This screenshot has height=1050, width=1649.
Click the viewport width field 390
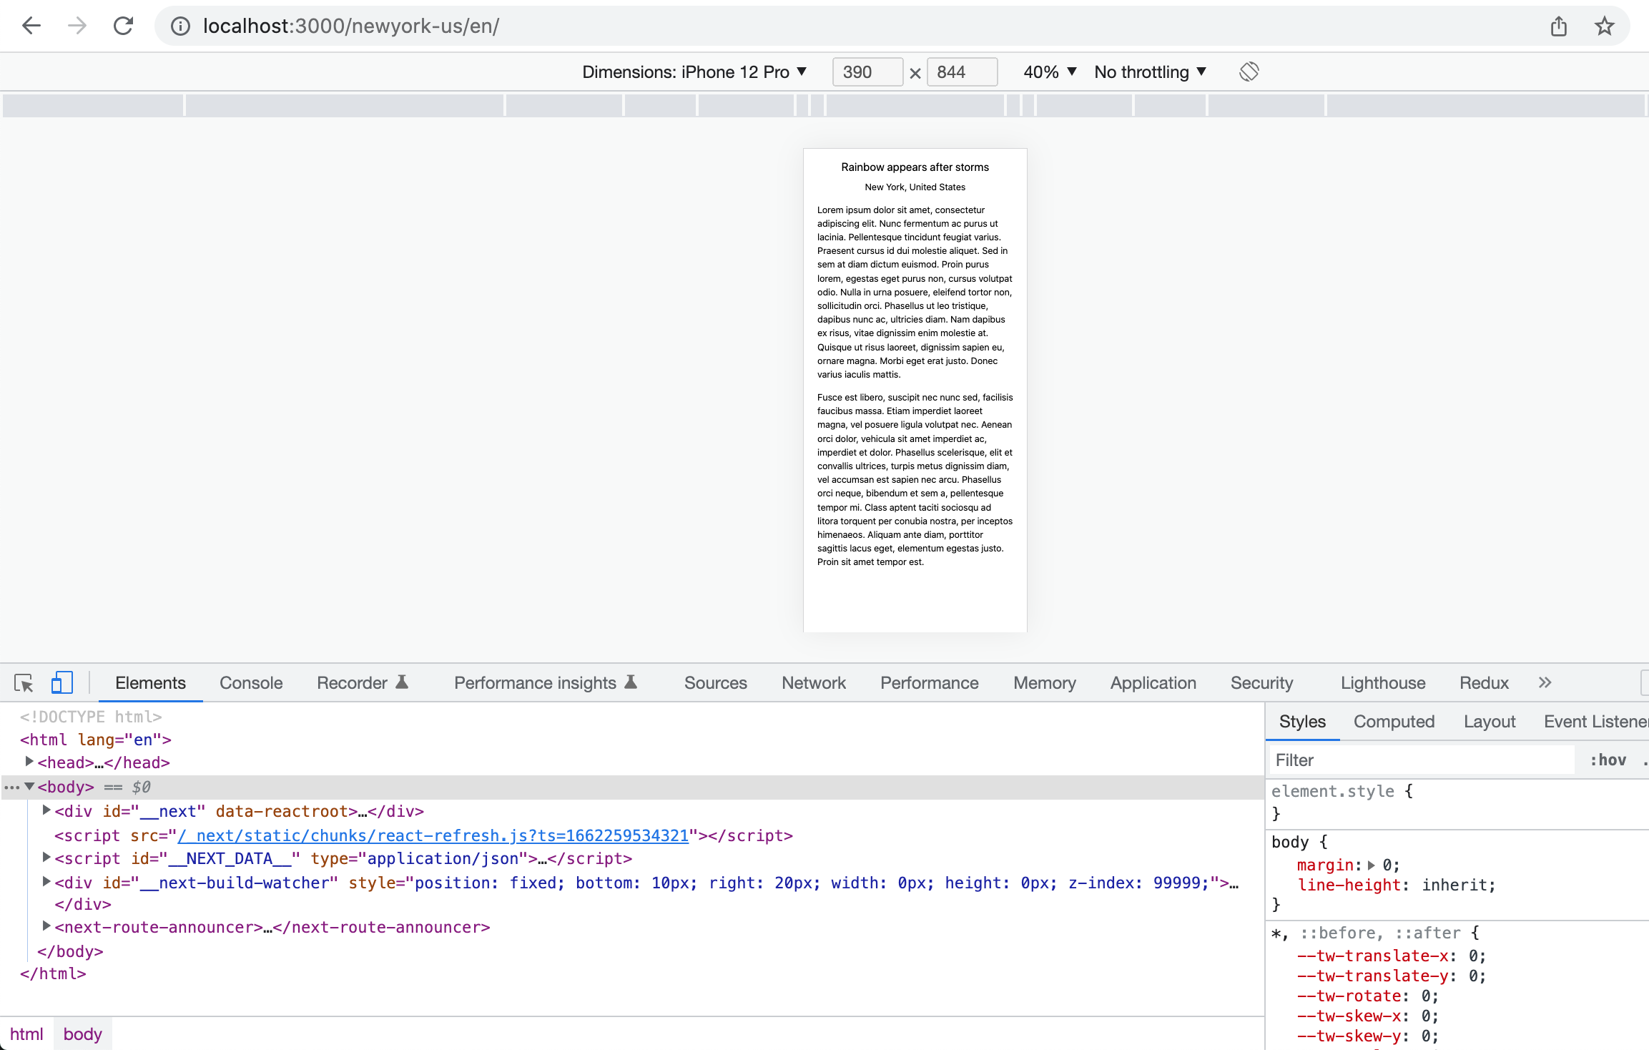[x=867, y=72]
